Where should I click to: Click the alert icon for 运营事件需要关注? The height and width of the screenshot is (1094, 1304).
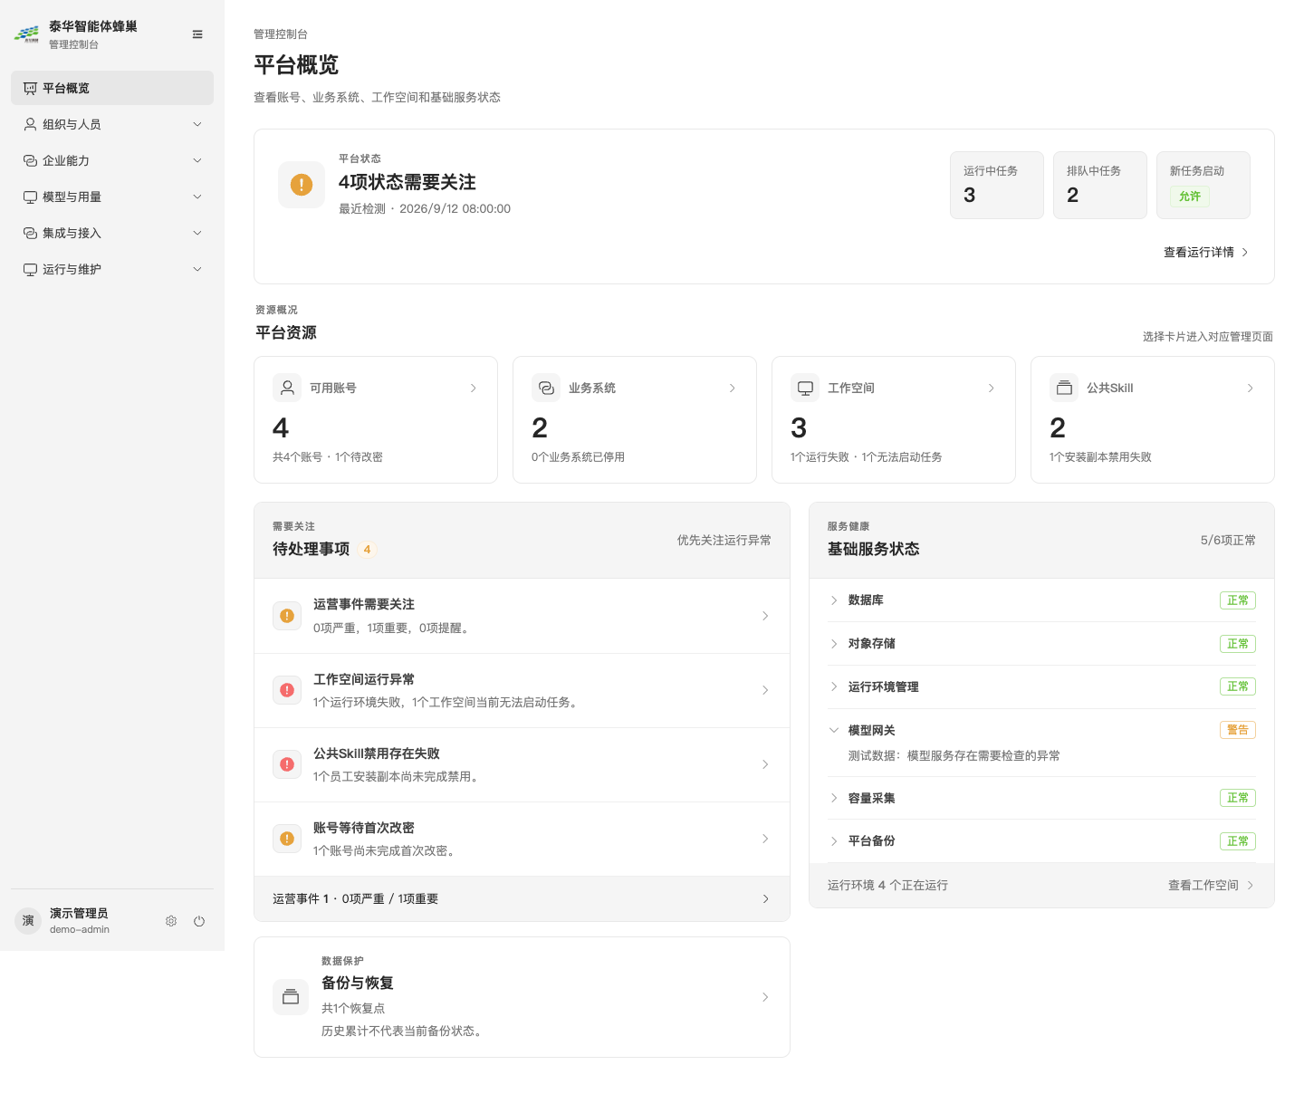pos(287,616)
